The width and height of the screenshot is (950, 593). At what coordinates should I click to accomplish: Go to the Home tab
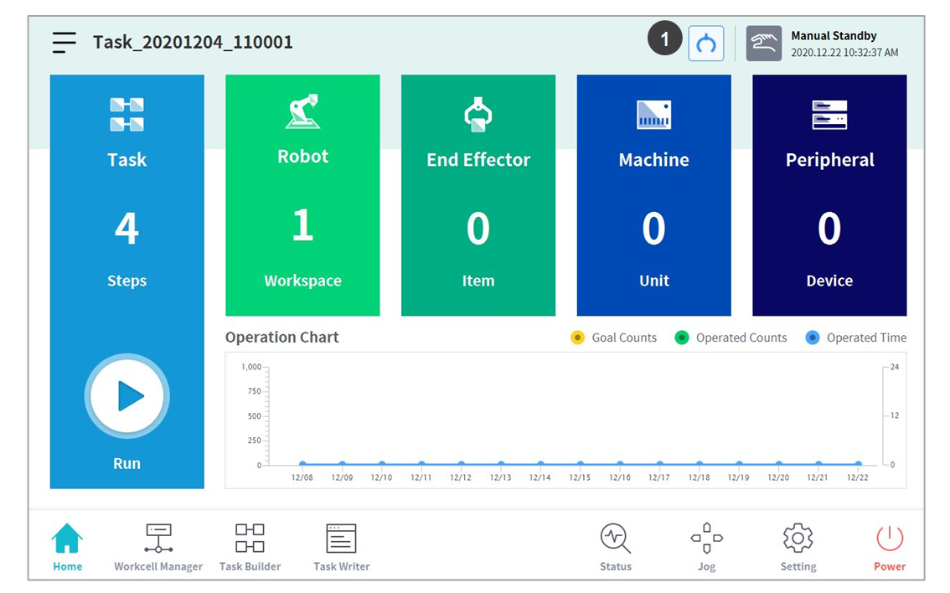tap(67, 547)
